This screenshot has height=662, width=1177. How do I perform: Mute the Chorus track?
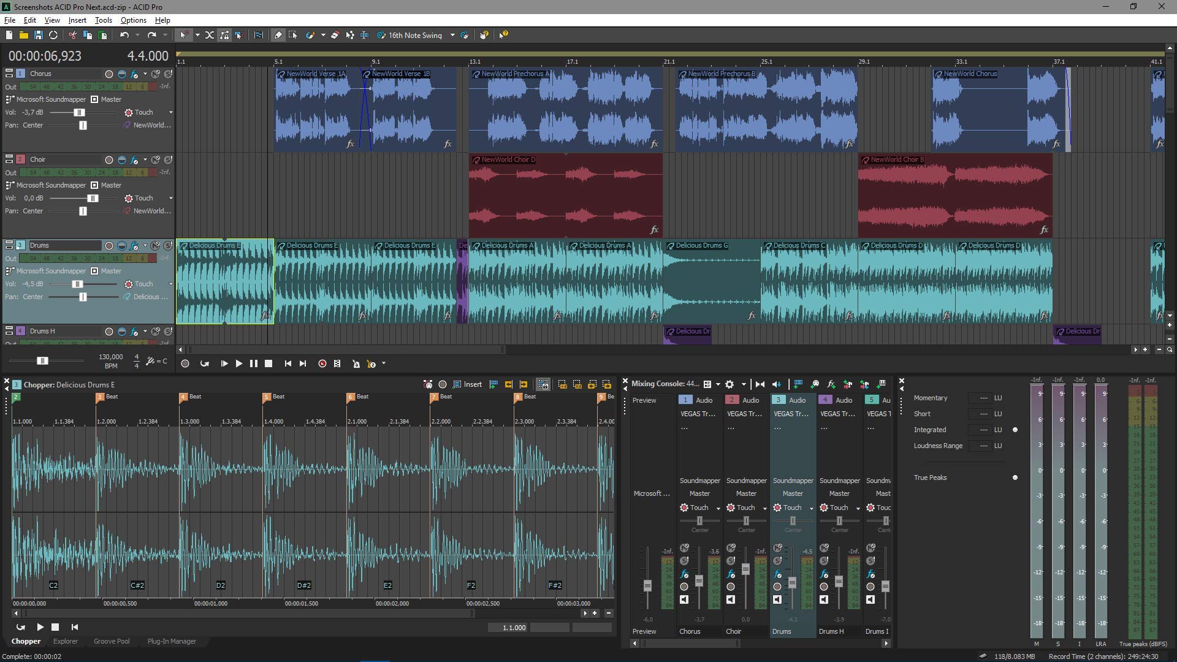(x=155, y=74)
